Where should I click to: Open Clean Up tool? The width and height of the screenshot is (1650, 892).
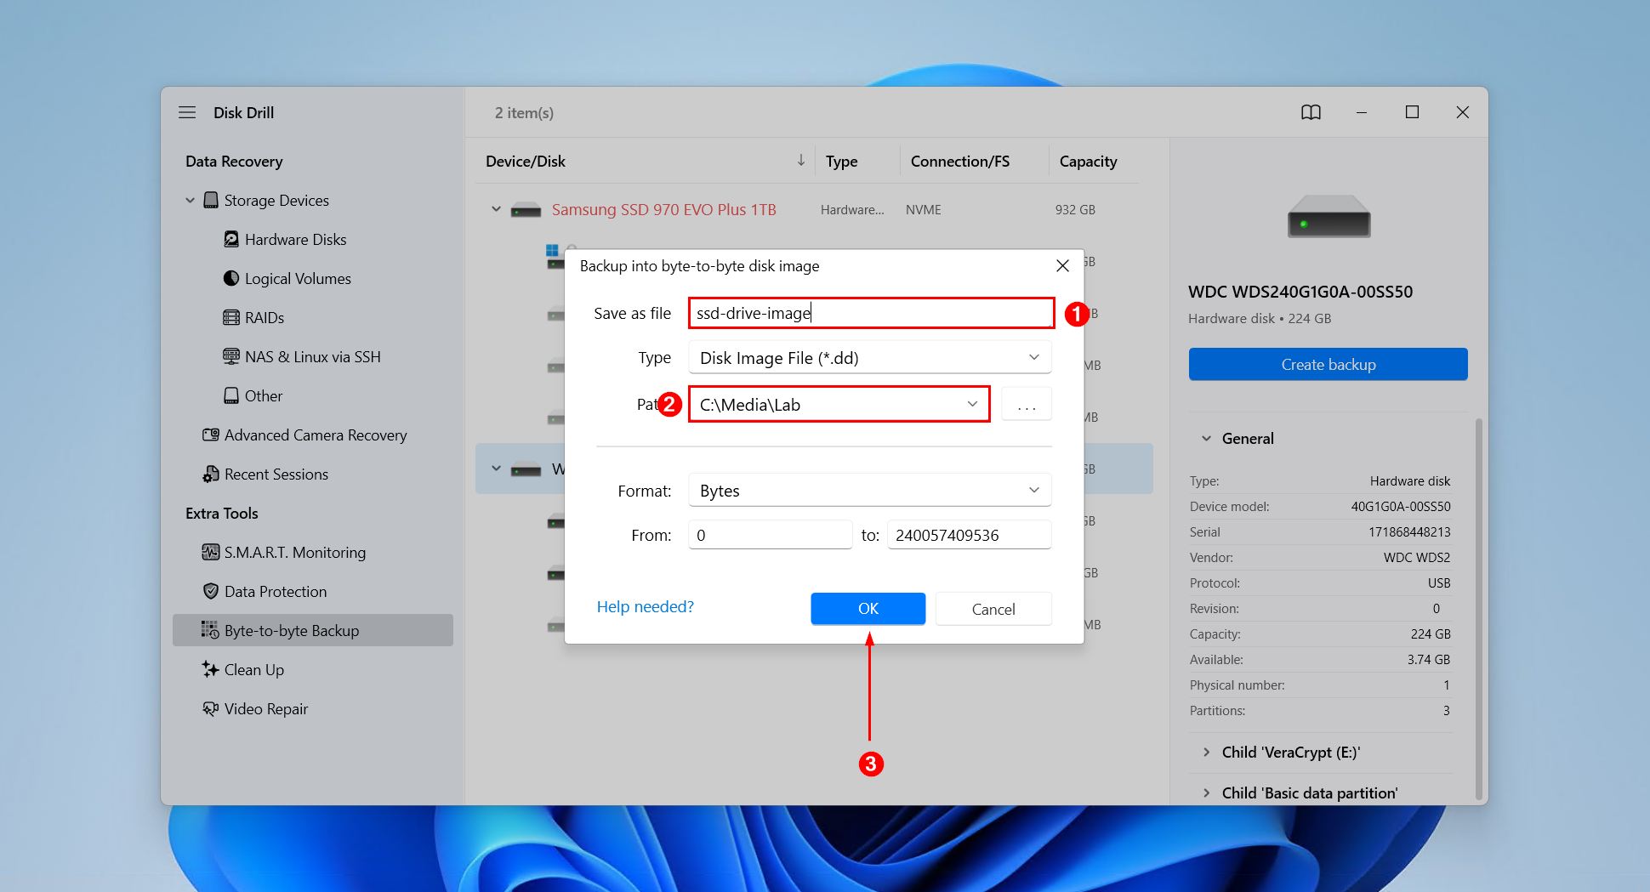[254, 669]
